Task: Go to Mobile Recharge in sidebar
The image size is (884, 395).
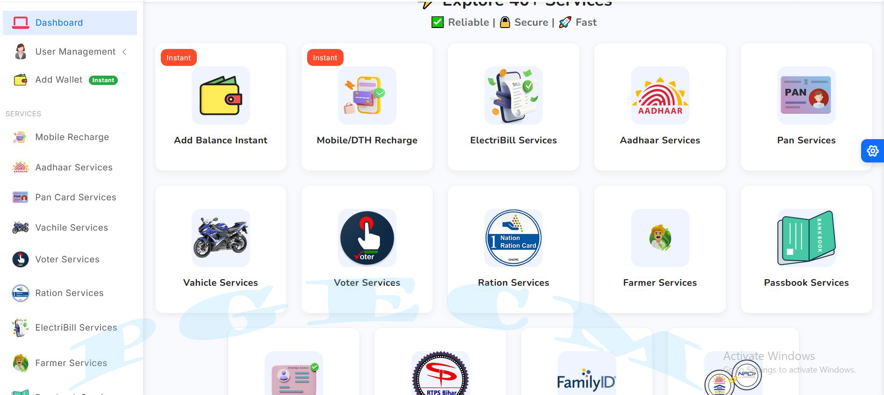Action: click(x=72, y=137)
